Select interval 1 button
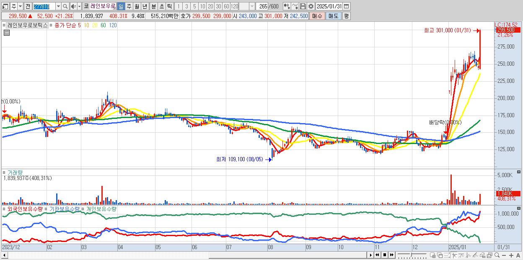The width and height of the screenshot is (523, 260). point(178,6)
